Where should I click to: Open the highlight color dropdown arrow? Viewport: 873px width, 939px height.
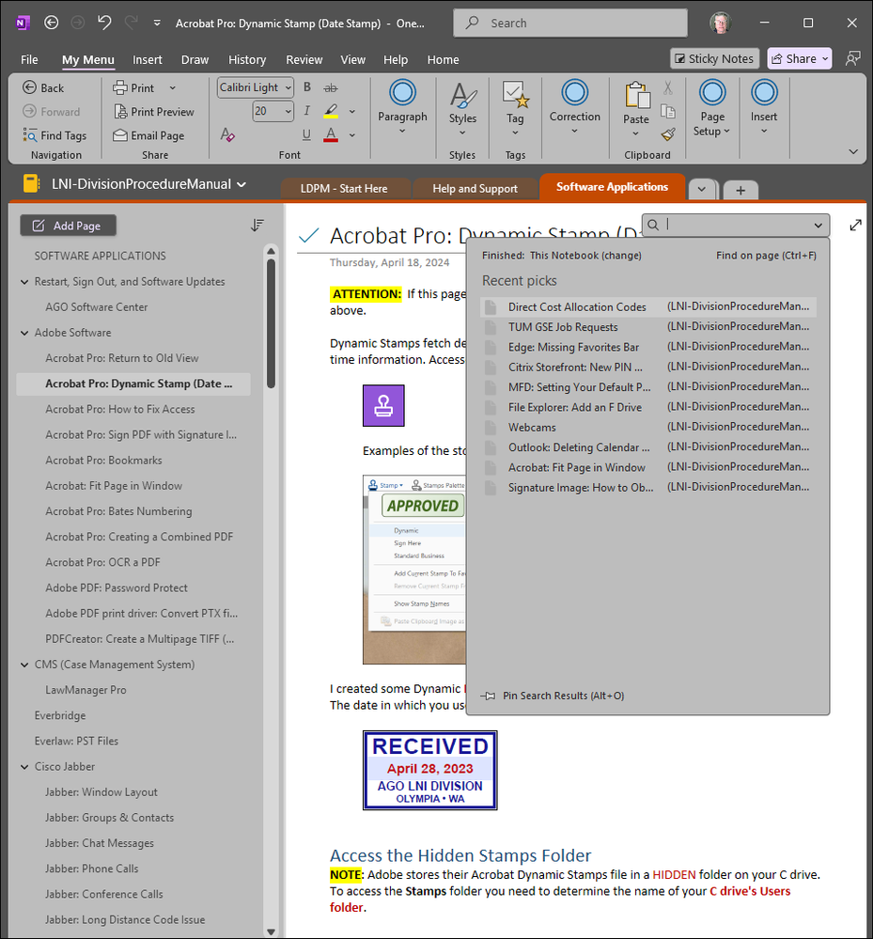[x=352, y=112]
